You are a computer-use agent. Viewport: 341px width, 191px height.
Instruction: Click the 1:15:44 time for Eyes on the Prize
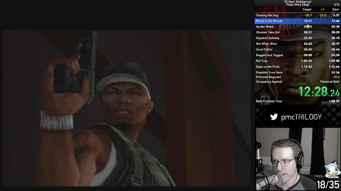[x=334, y=67]
